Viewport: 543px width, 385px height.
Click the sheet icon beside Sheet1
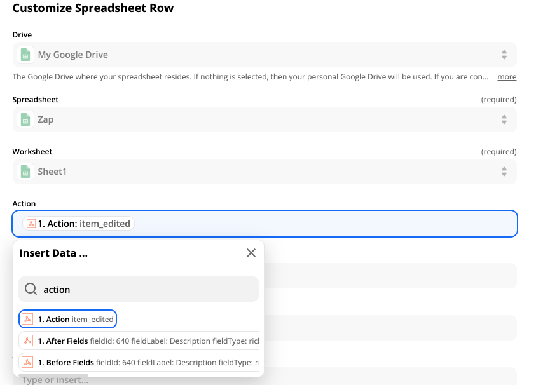click(x=25, y=172)
